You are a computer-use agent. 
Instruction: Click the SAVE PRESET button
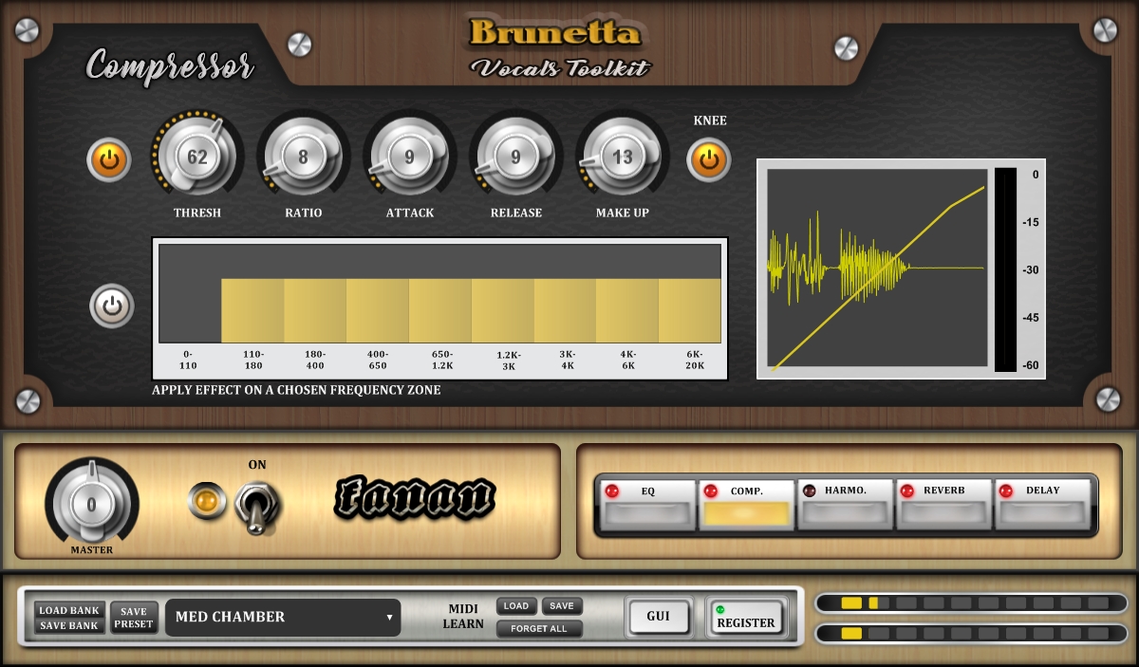tap(134, 618)
